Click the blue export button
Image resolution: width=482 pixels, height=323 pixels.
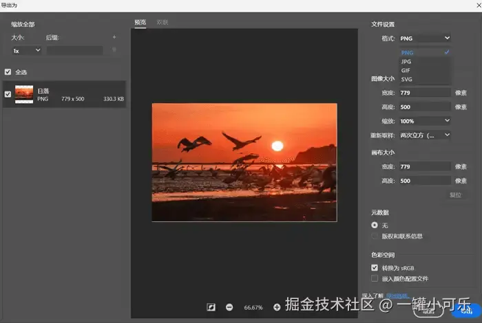coord(466,311)
